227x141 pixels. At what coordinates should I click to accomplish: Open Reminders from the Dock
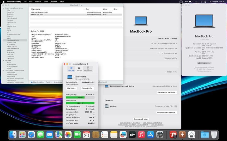[105, 135]
